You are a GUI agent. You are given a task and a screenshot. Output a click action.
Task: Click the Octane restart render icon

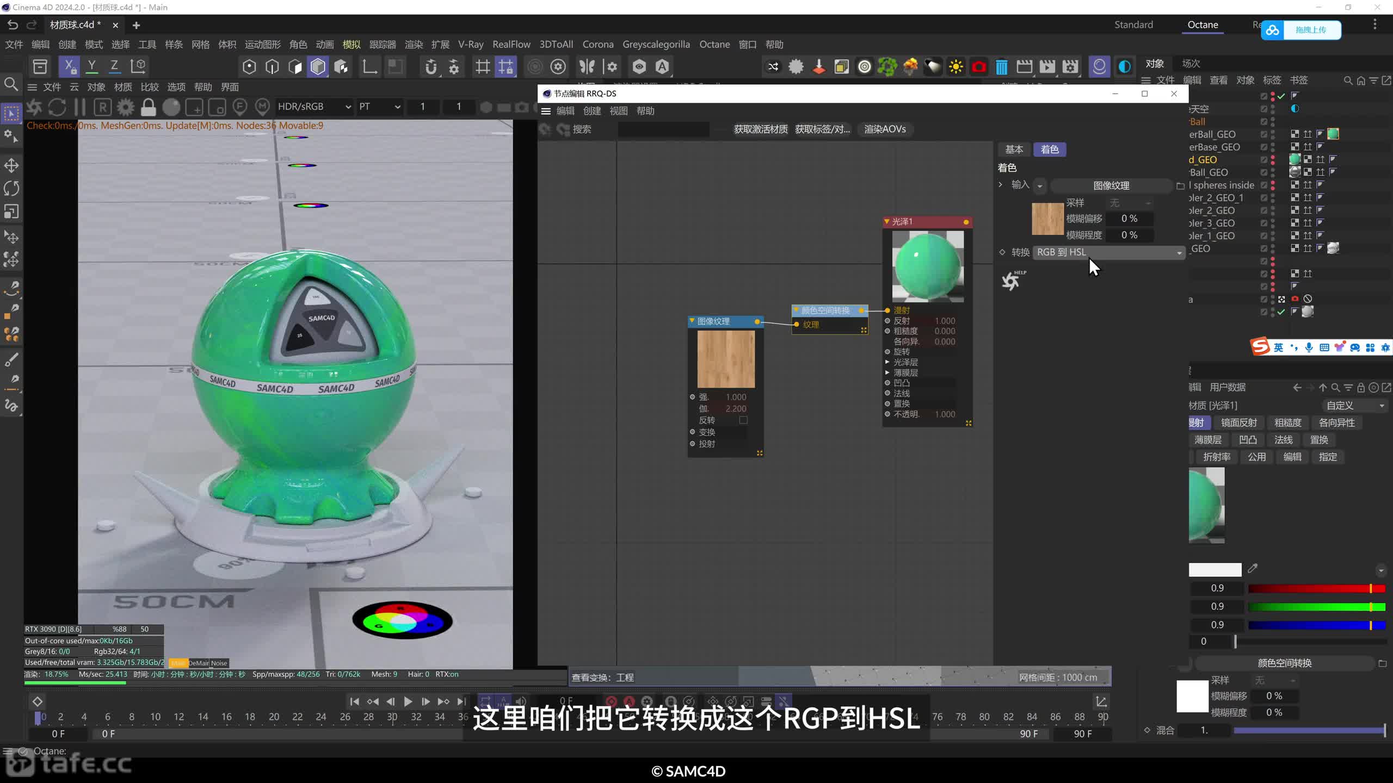[57, 107]
